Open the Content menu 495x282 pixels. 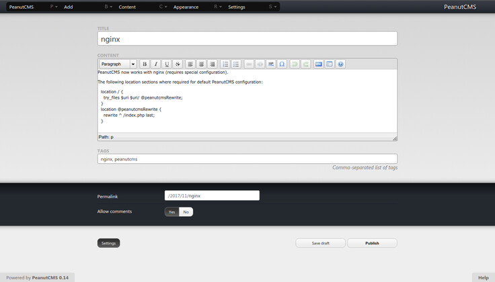(x=127, y=7)
